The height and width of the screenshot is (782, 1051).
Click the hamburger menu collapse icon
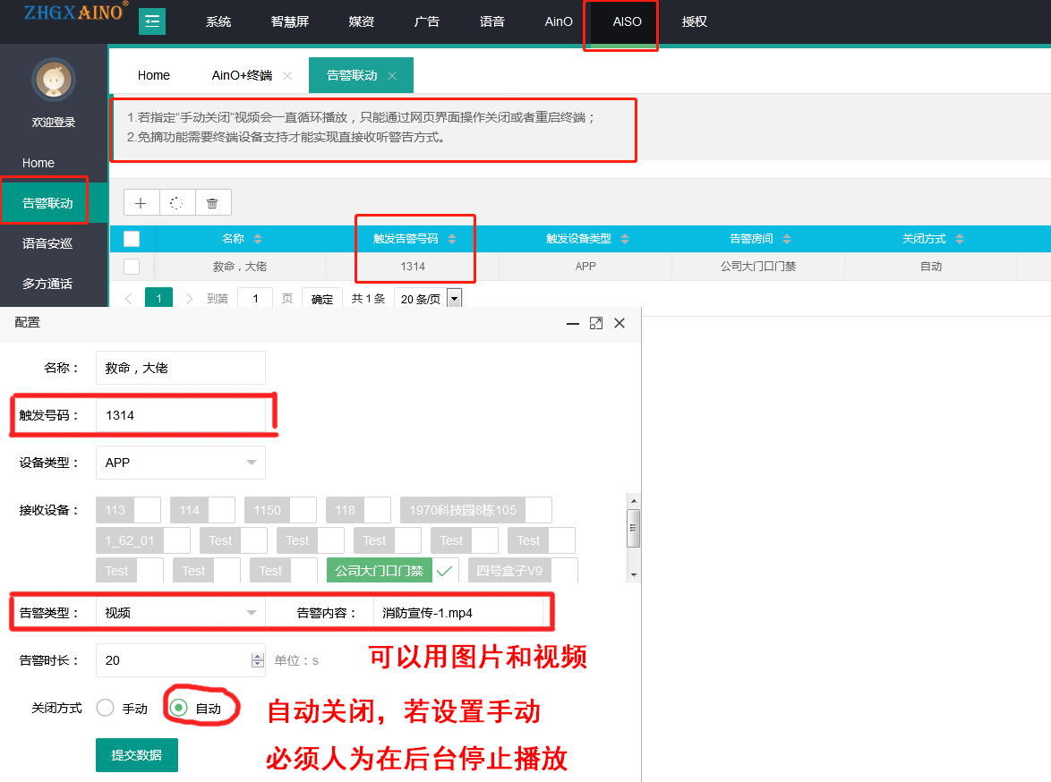pos(152,21)
